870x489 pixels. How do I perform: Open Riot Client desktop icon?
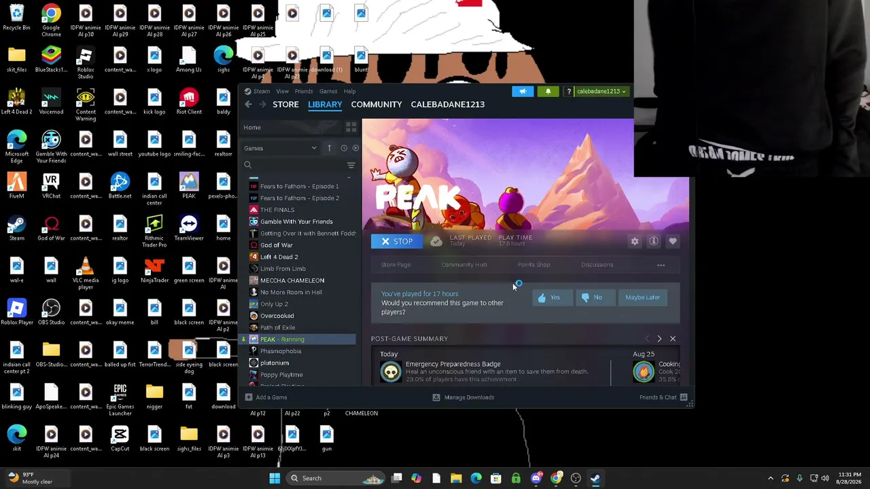(x=189, y=102)
